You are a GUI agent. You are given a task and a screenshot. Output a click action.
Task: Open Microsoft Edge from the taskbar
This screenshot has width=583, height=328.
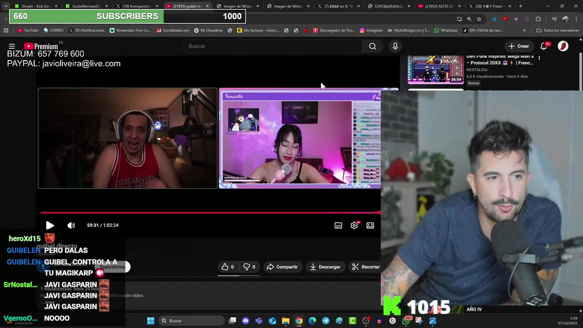pyautogui.click(x=312, y=321)
